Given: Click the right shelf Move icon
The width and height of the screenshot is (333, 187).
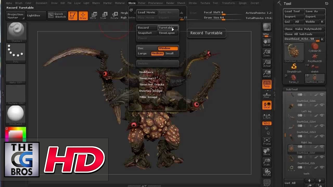Looking at the screenshot, I should tap(267, 152).
